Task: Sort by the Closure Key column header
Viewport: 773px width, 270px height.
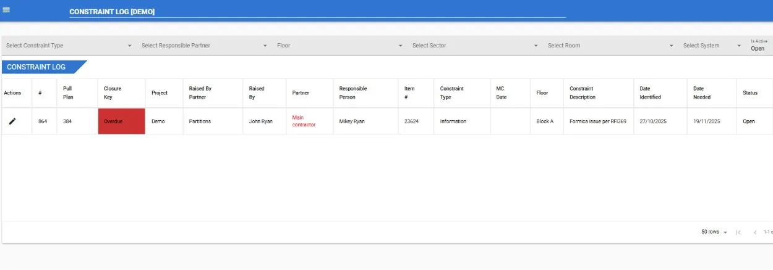Action: (x=113, y=93)
